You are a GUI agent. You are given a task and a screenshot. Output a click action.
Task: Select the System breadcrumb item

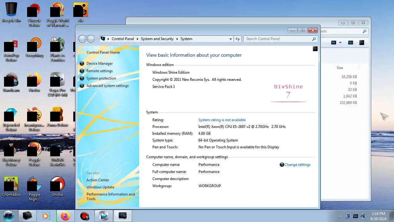[186, 39]
